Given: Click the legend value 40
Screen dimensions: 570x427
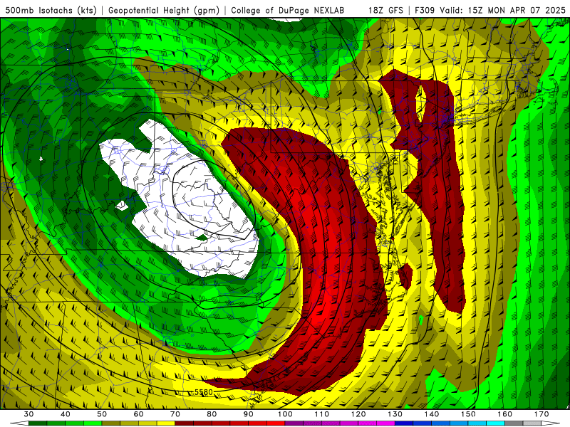Looking at the screenshot, I should [x=66, y=414].
